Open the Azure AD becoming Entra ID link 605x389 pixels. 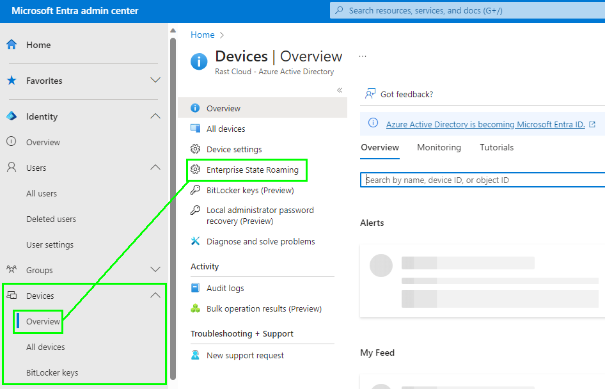485,125
